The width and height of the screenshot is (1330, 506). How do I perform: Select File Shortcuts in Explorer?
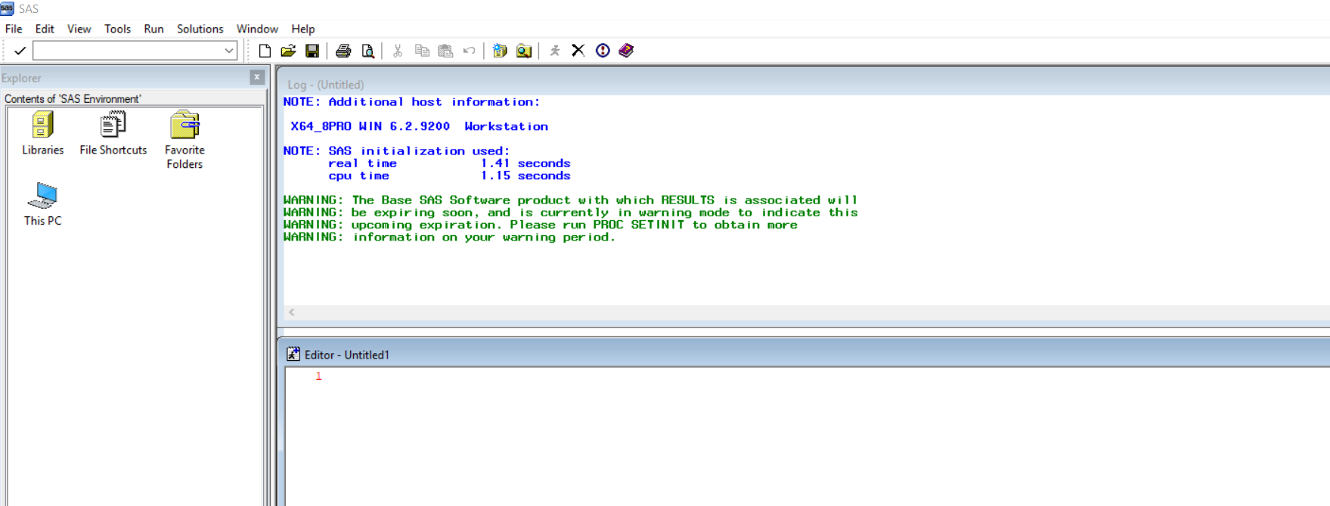[113, 133]
